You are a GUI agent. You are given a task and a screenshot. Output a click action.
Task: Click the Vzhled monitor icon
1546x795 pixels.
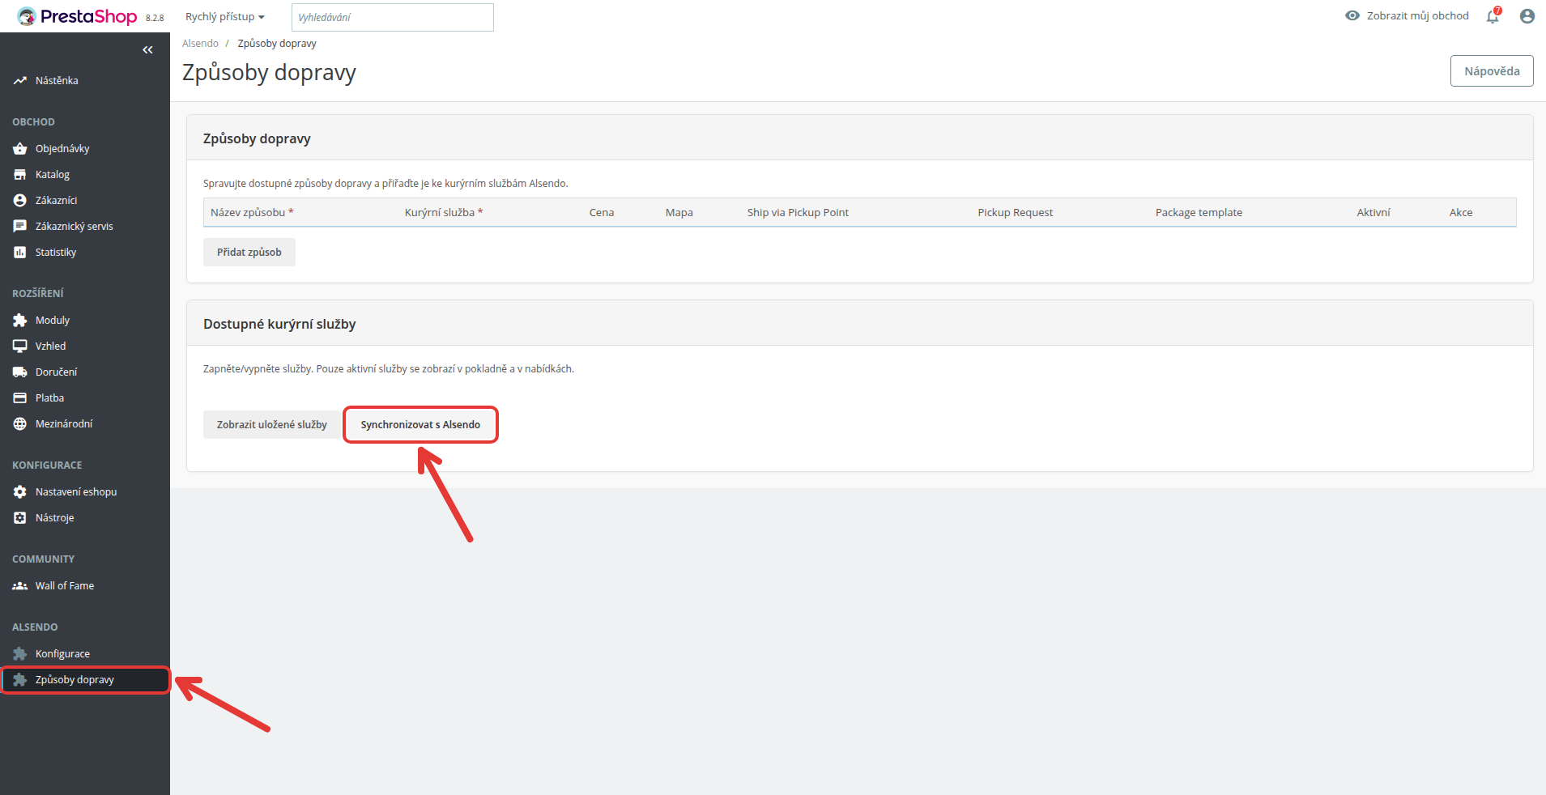20,346
